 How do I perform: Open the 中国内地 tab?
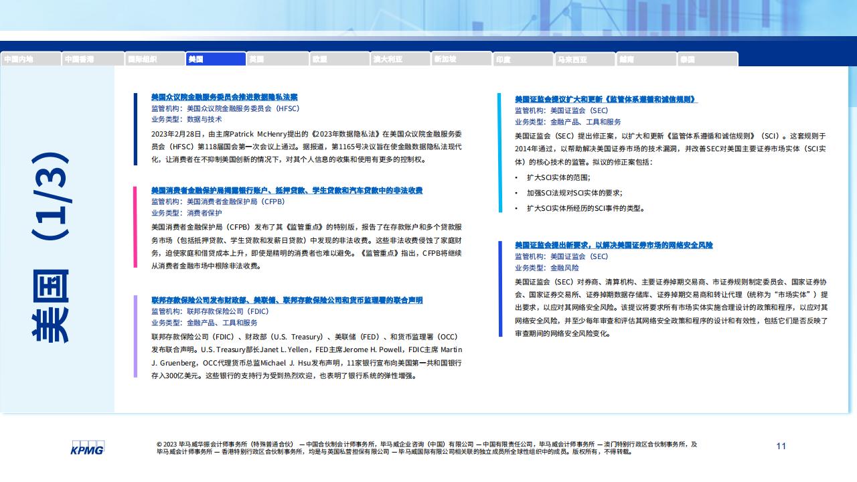[31, 59]
